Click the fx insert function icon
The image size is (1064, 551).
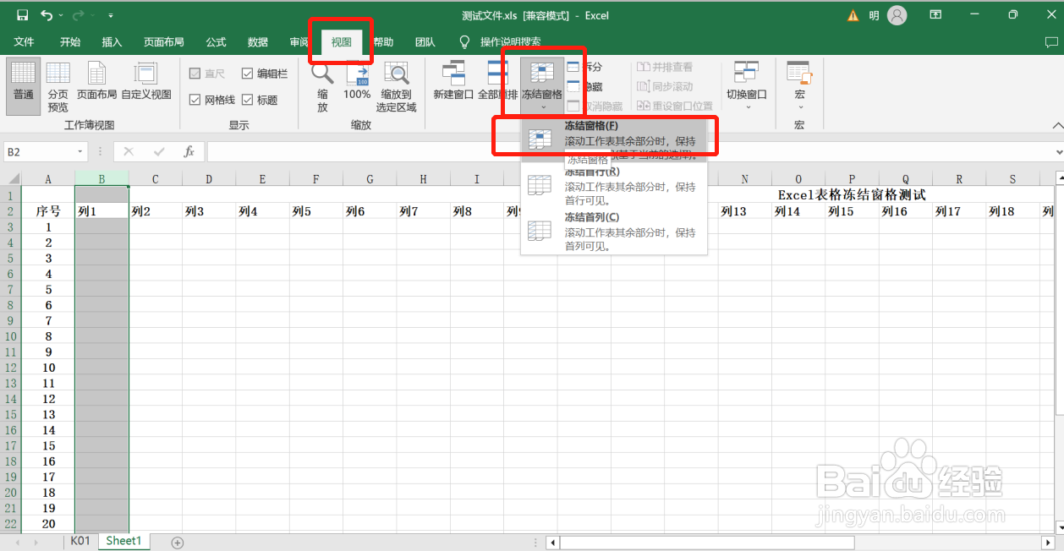(189, 151)
